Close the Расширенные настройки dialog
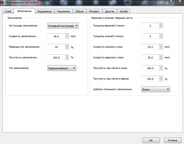The width and height of the screenshot is (184, 144). pyautogui.click(x=180, y=2)
